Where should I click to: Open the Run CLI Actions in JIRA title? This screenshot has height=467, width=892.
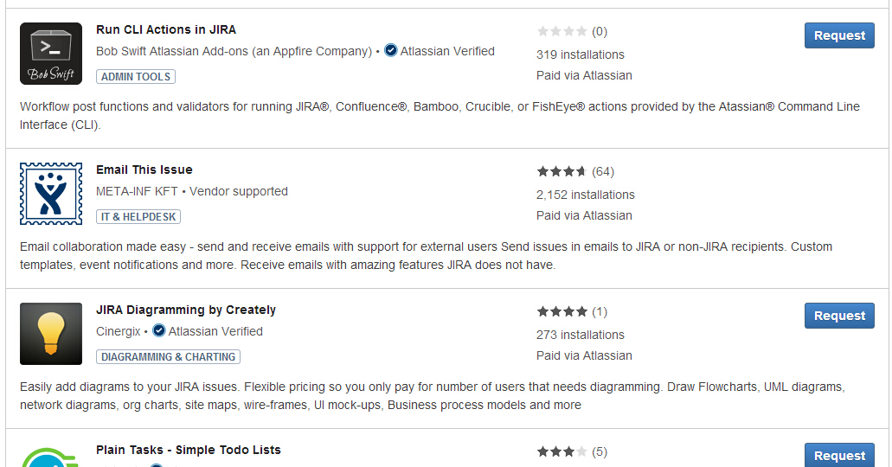pyautogui.click(x=166, y=29)
